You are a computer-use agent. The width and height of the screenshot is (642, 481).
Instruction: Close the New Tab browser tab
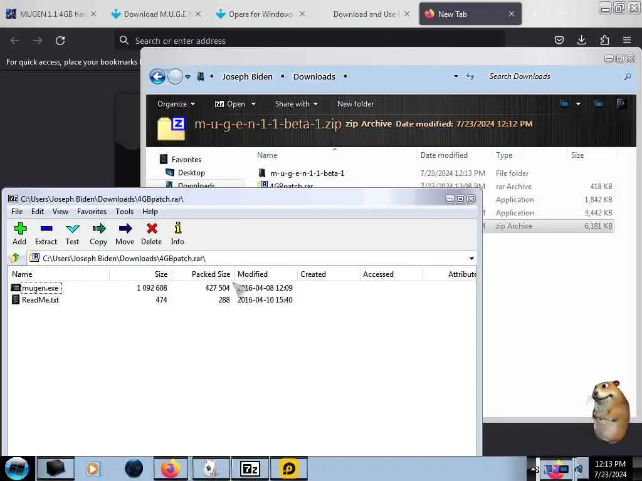[512, 14]
